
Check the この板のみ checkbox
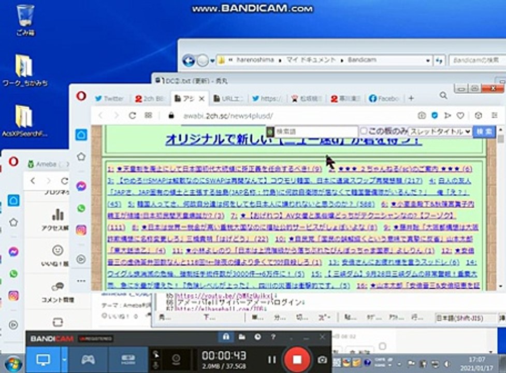coord(364,131)
